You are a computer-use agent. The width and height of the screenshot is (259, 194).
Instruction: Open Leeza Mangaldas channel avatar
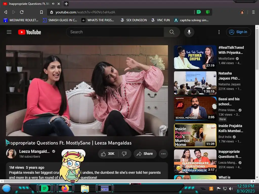(x=11, y=153)
